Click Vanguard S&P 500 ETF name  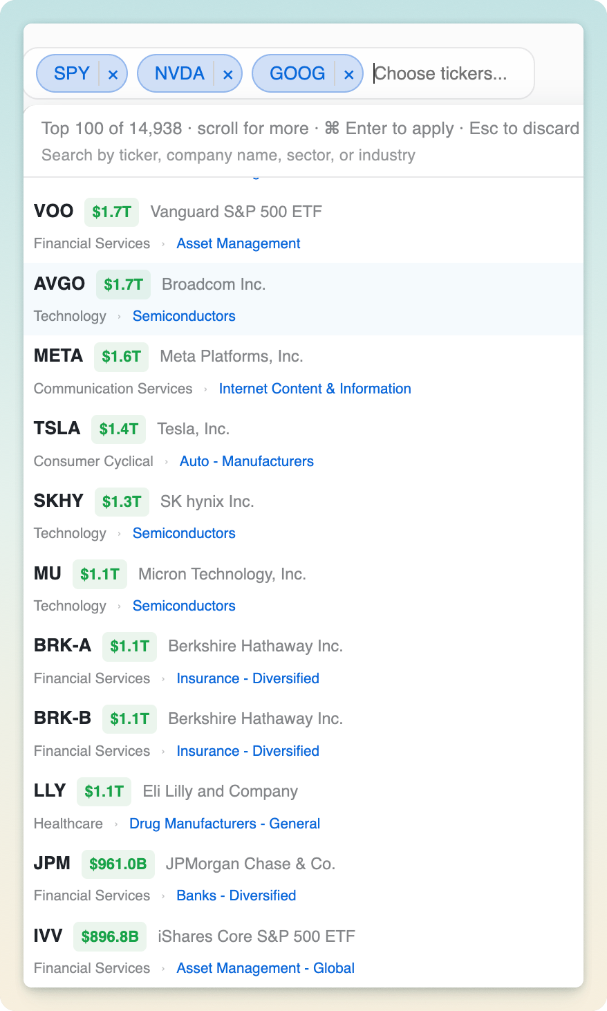point(236,212)
